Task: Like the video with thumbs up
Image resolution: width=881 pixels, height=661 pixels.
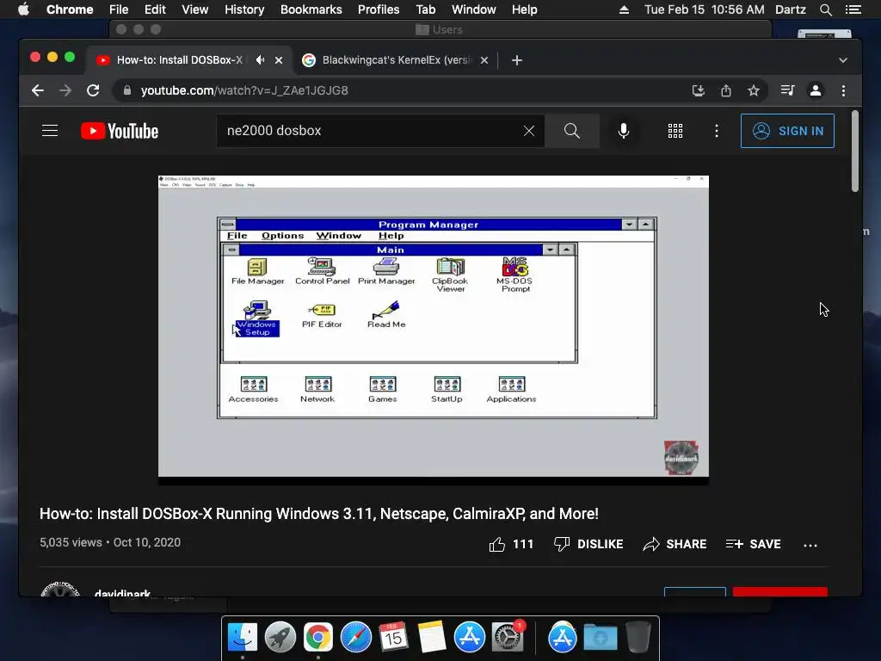Action: (496, 544)
